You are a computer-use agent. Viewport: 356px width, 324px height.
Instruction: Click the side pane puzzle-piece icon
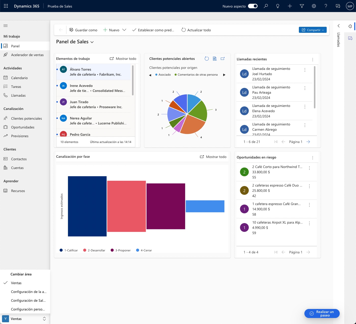(x=350, y=26)
